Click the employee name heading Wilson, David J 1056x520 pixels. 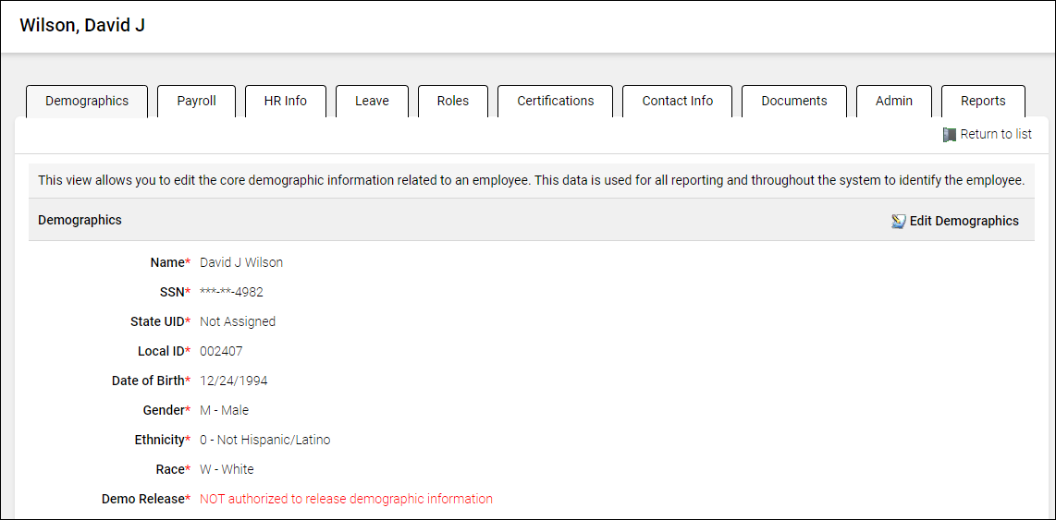[x=82, y=26]
